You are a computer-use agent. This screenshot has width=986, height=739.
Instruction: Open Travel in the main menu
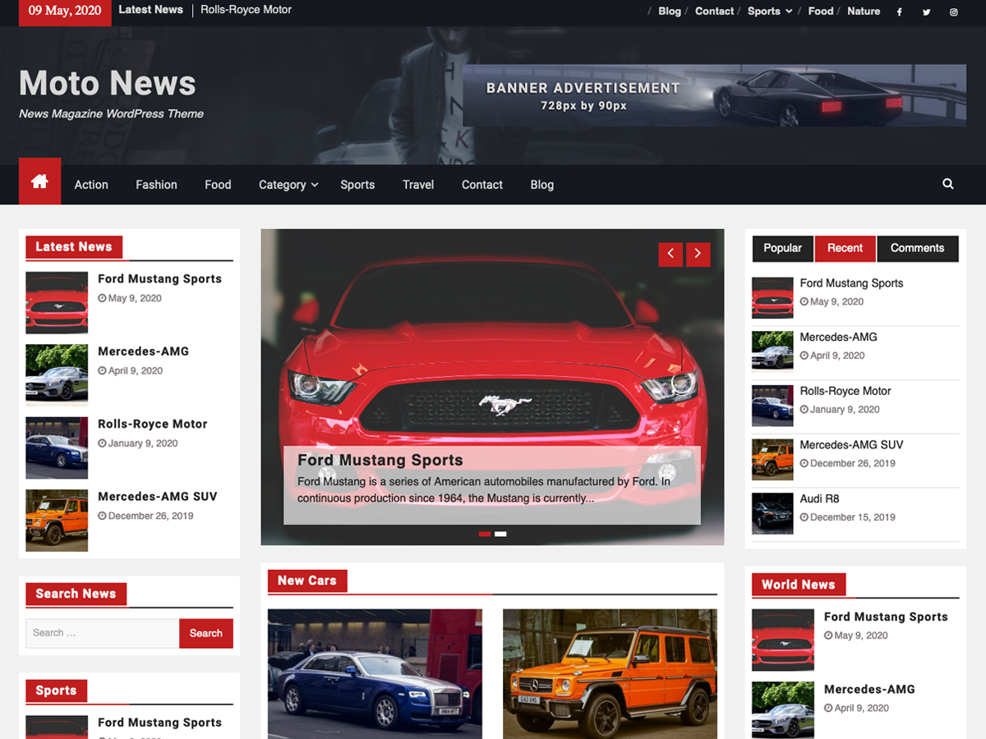point(418,185)
